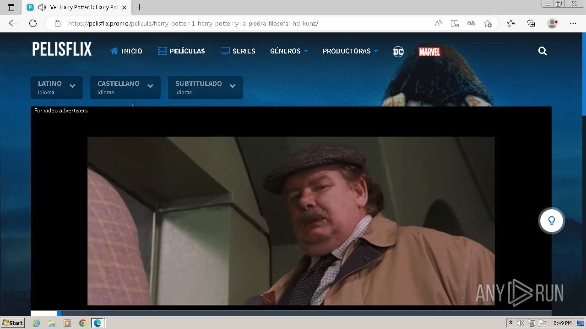Viewport: 586px width, 329px height.
Task: Click the PELISFLIX logo
Action: (62, 49)
